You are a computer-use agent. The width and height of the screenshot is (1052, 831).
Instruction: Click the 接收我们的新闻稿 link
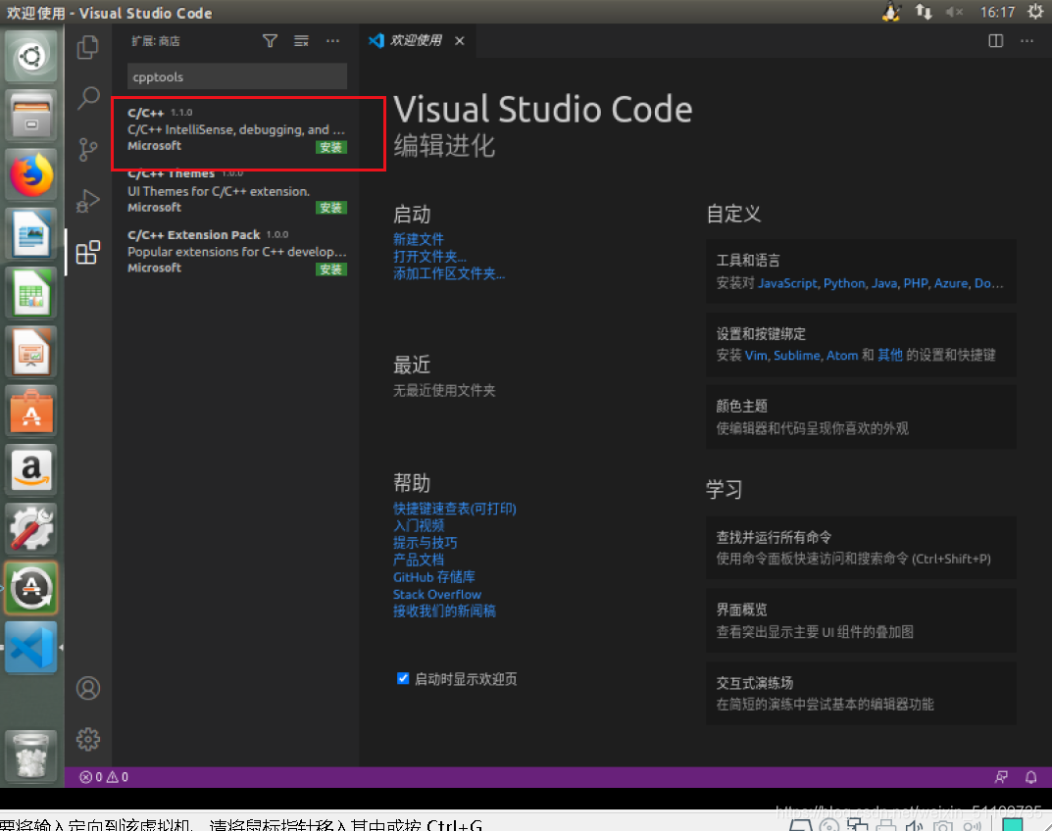[444, 611]
